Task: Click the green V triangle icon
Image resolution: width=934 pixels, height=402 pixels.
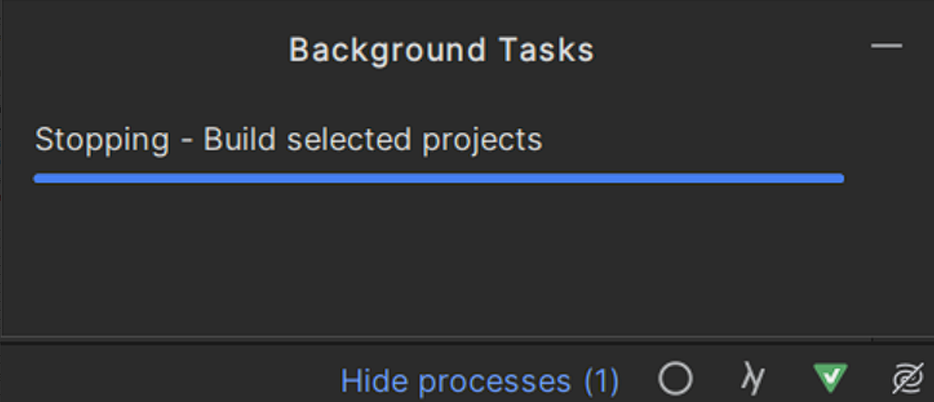Action: (830, 377)
